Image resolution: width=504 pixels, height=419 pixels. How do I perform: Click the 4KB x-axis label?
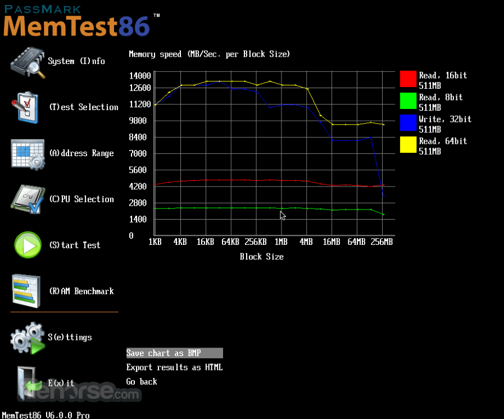180,242
